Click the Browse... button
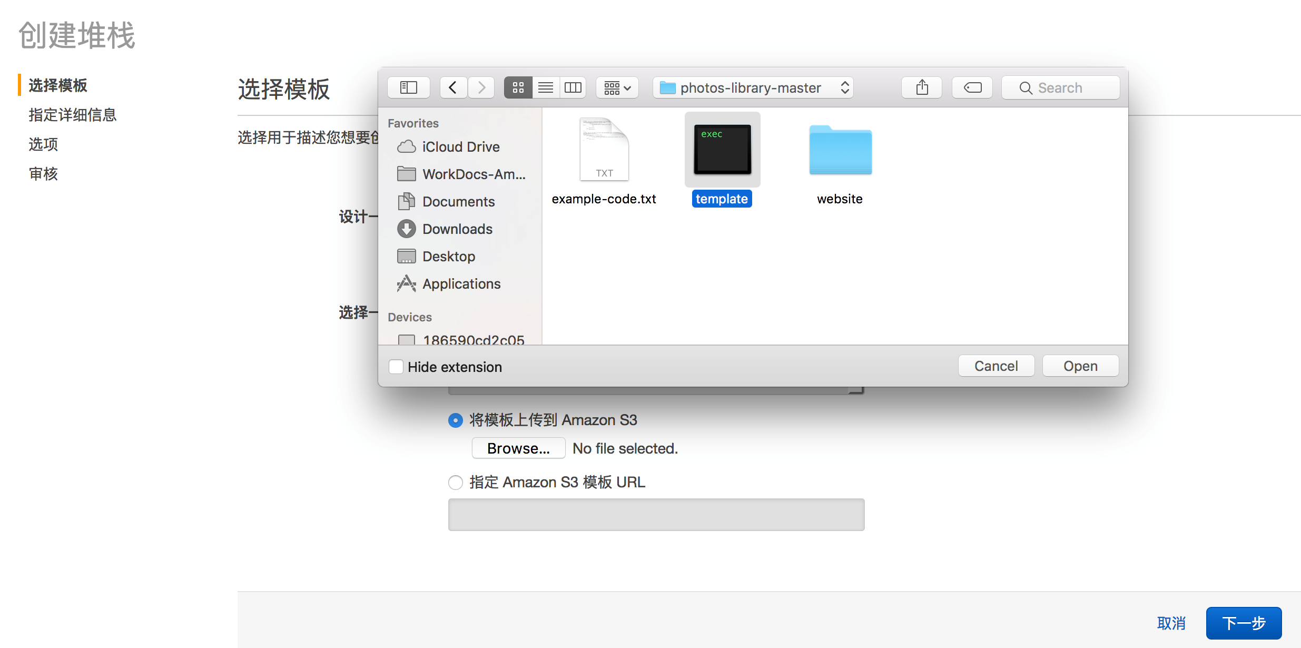Viewport: 1301px width, 648px height. pos(518,448)
